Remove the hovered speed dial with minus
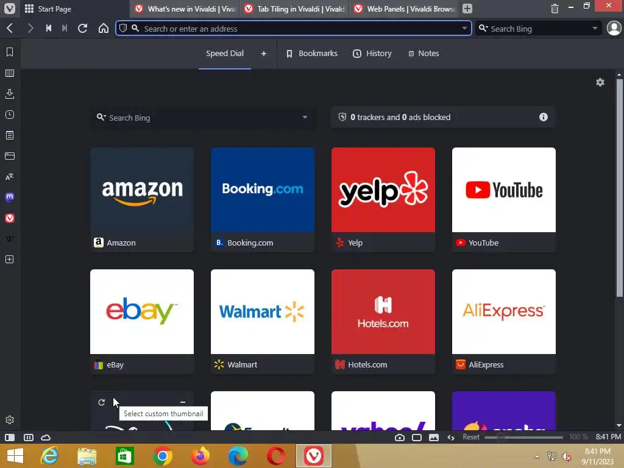This screenshot has width=624, height=468. [183, 402]
